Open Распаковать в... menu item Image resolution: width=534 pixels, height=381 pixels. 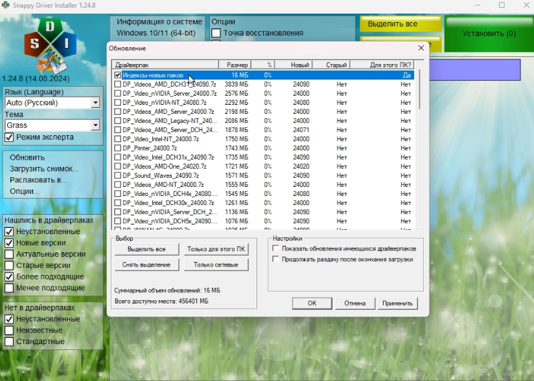pos(38,180)
